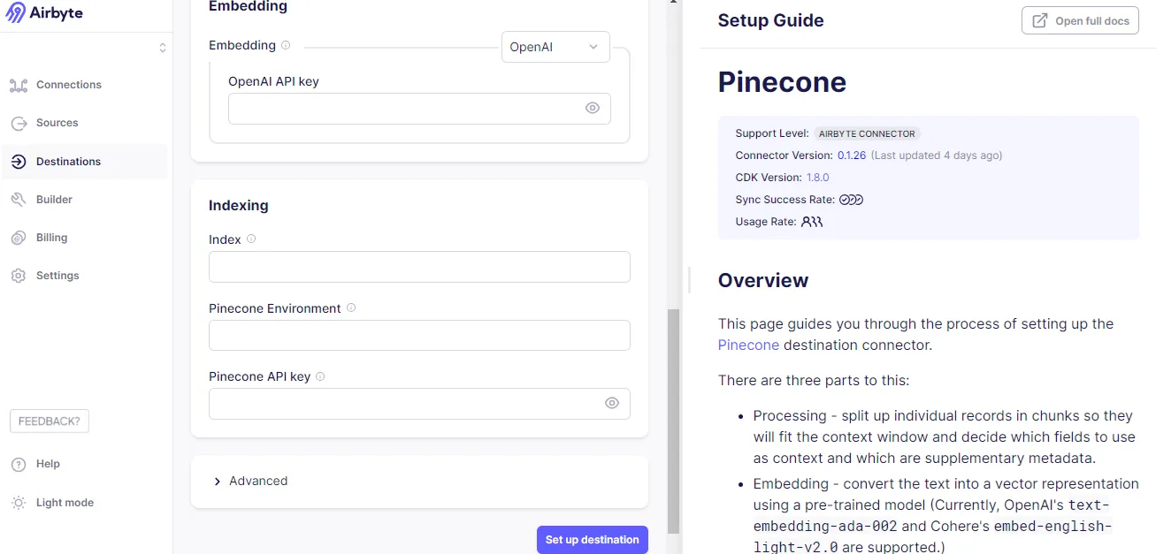
Task: Click the Overview heading
Action: (x=763, y=280)
